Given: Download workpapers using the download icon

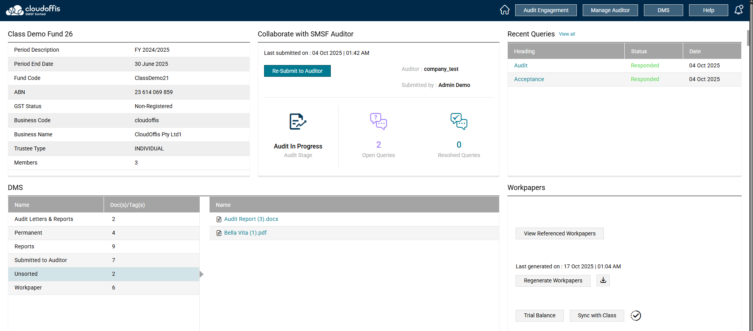Looking at the screenshot, I should (x=603, y=280).
